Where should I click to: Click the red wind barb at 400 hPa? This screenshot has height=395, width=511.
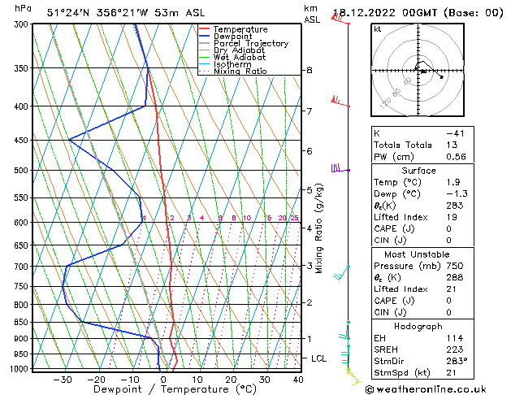[x=340, y=102]
